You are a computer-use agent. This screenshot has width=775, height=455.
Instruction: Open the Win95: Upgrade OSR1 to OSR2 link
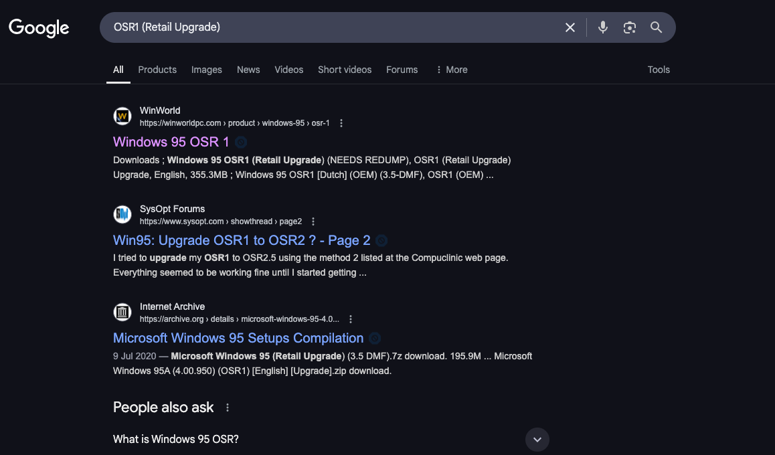[242, 241]
